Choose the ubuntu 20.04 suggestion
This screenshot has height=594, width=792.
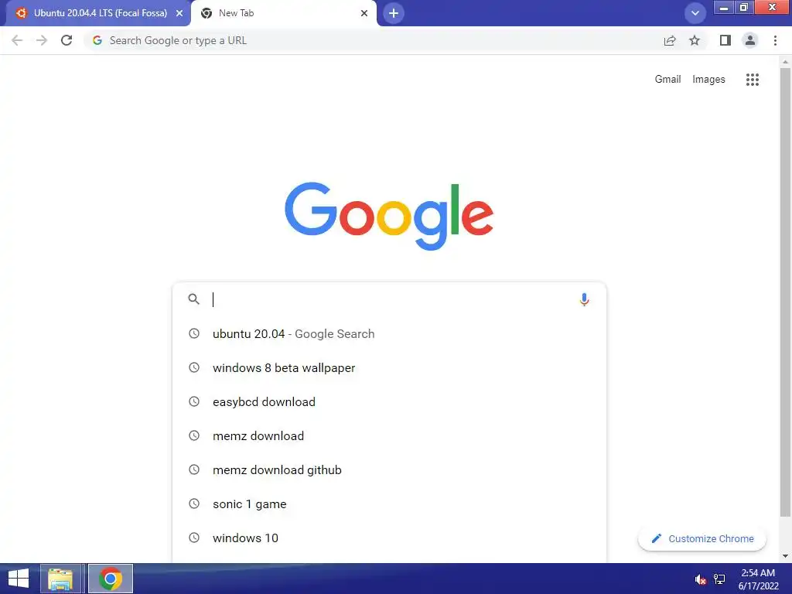[389, 333]
